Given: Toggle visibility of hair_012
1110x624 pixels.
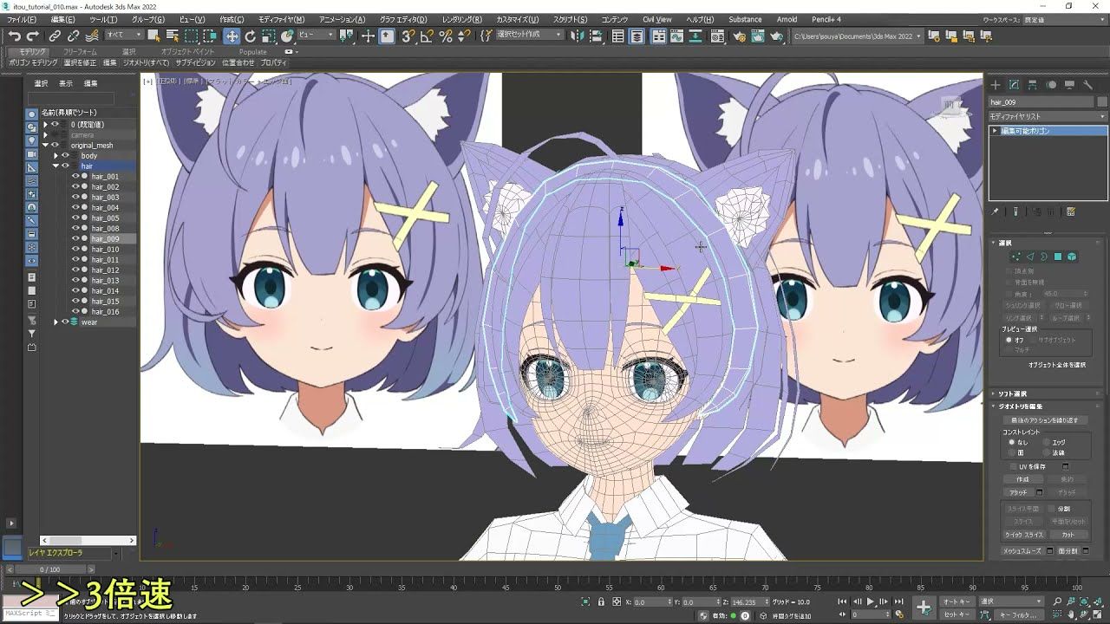Looking at the screenshot, I should tap(75, 270).
